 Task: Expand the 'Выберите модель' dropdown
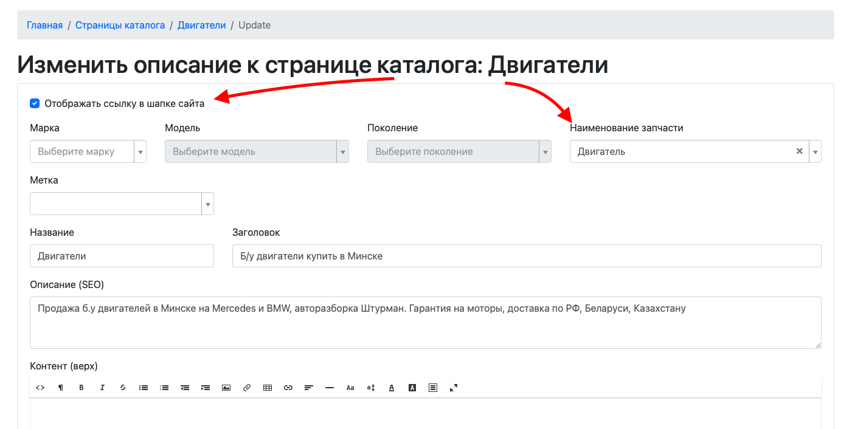[342, 151]
